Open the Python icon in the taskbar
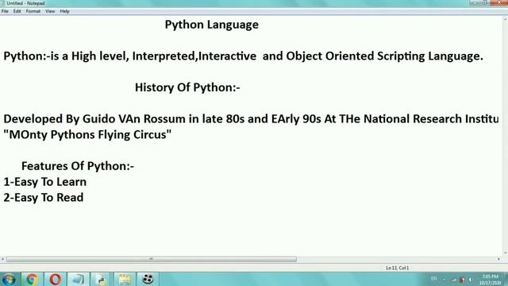 (101, 279)
